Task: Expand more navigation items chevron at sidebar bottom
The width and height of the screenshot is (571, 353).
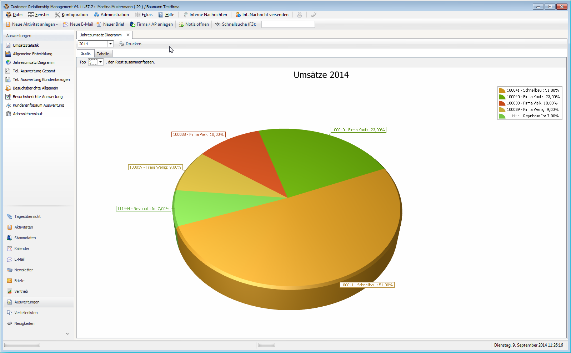Action: point(67,334)
